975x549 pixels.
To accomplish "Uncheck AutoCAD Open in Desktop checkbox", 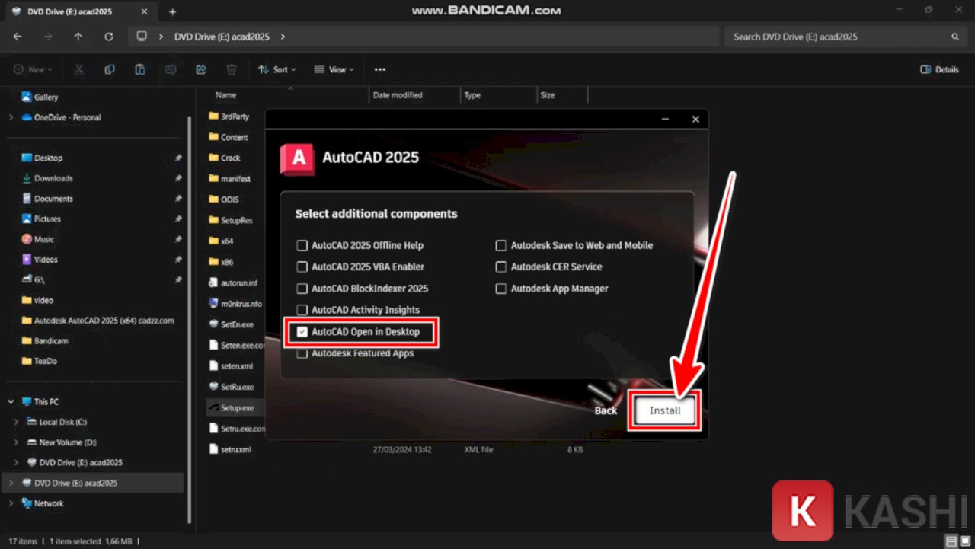I will pyautogui.click(x=302, y=332).
